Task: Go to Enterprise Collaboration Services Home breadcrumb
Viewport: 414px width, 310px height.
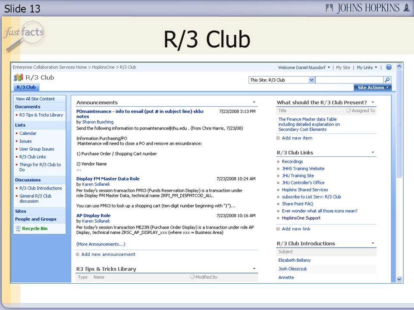Action: pos(50,67)
